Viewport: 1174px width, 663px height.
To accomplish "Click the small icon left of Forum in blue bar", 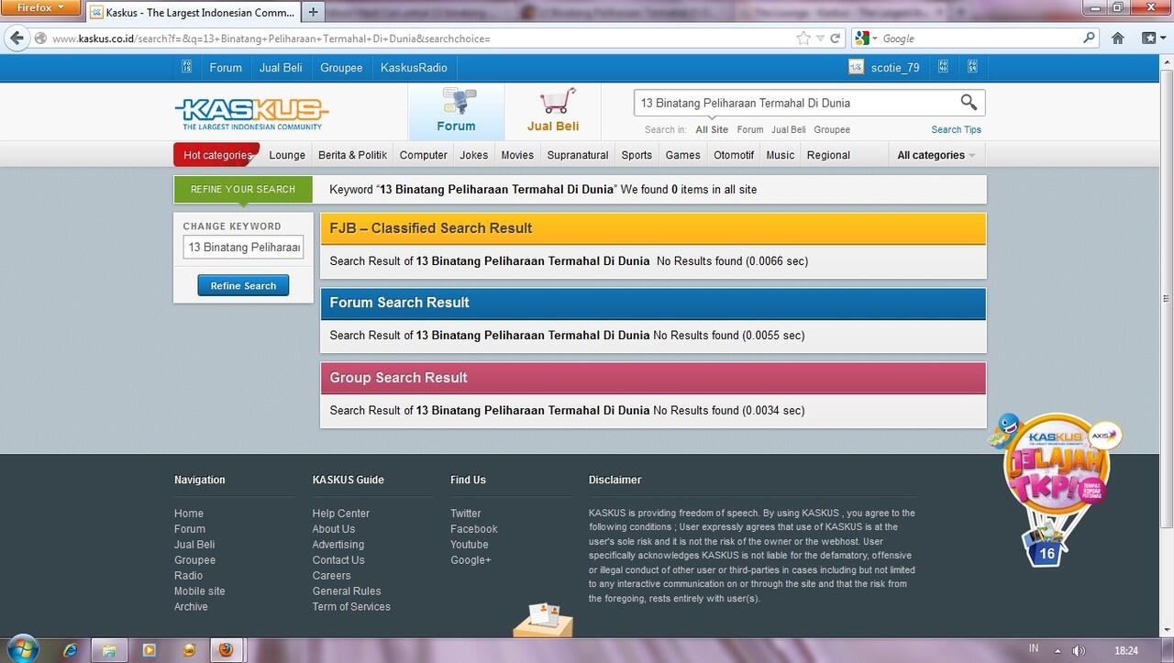I will pos(186,67).
